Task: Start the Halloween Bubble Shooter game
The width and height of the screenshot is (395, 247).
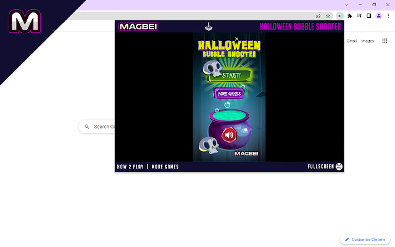Action: click(x=230, y=75)
